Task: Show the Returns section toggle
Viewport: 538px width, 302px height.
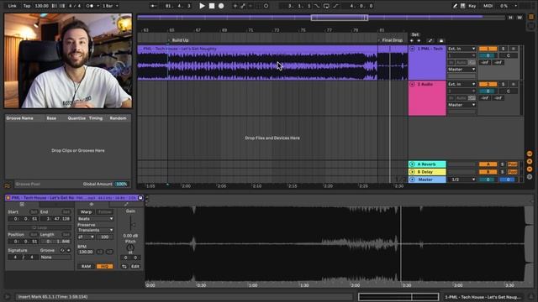Action: (x=530, y=161)
